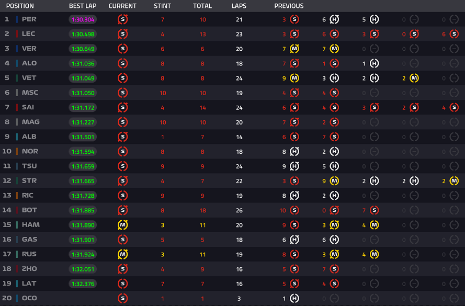Click the blue team color bar beside VER
The height and width of the screenshot is (306, 465).
click(x=17, y=49)
